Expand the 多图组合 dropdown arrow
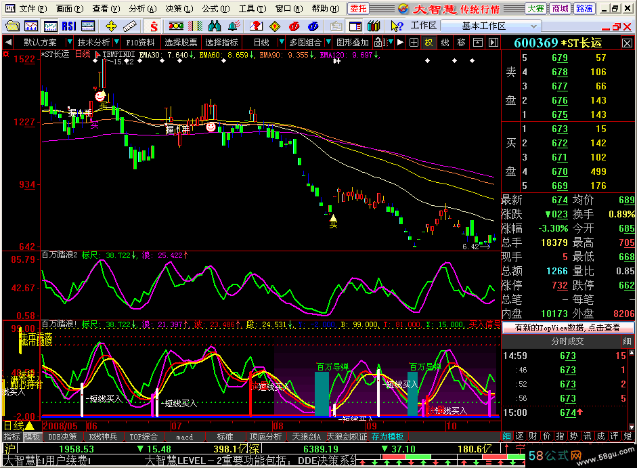Image resolution: width=637 pixels, height=468 pixels. pos(328,42)
